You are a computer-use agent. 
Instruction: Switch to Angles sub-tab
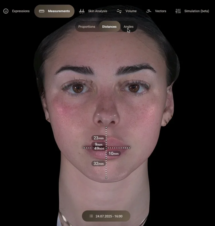click(128, 27)
